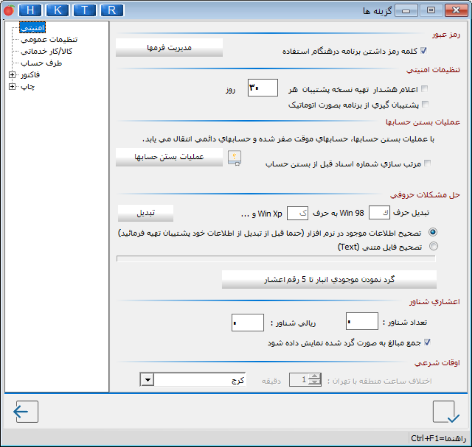Decrease the minute difference stepper value
Viewport: 472px width, 447px height.
tap(315, 383)
